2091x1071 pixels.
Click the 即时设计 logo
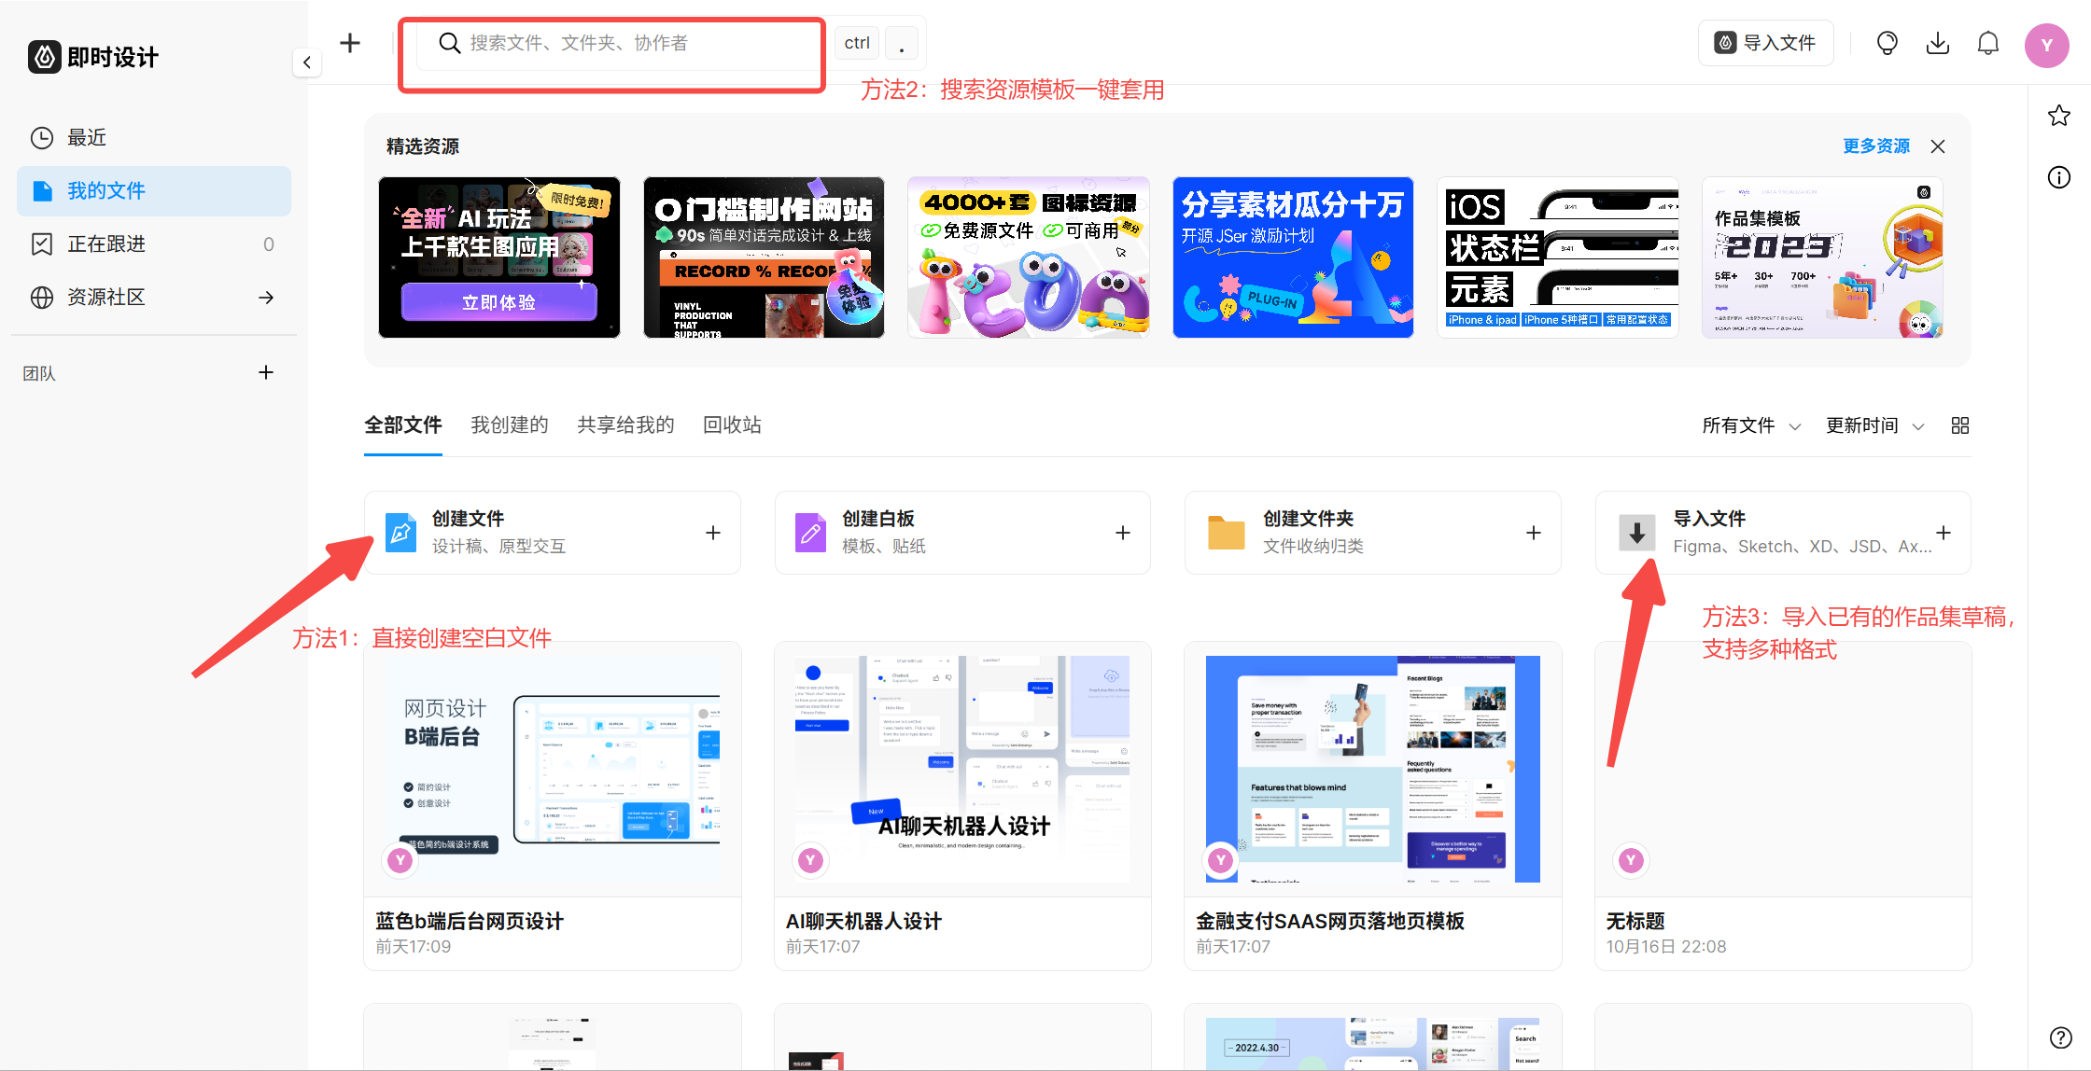pyautogui.click(x=92, y=57)
